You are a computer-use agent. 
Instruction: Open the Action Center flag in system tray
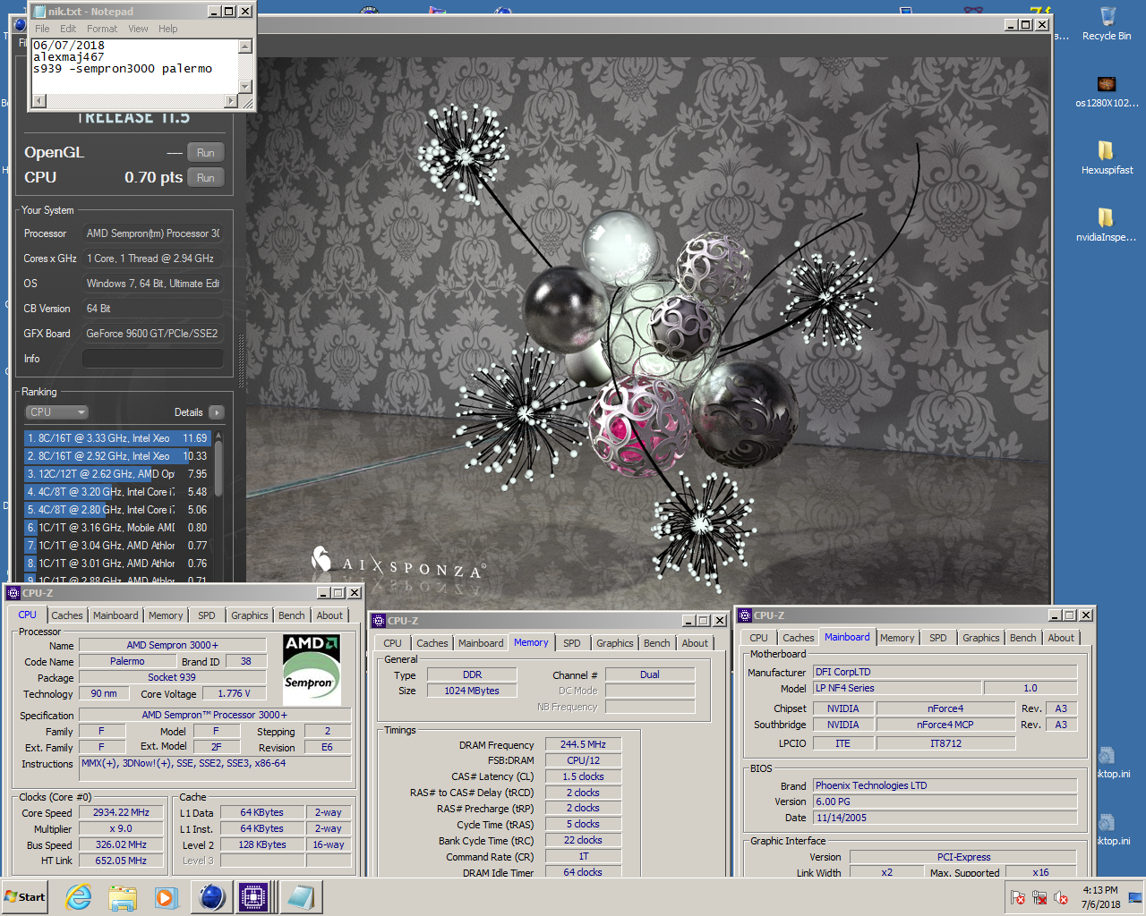coord(1018,897)
